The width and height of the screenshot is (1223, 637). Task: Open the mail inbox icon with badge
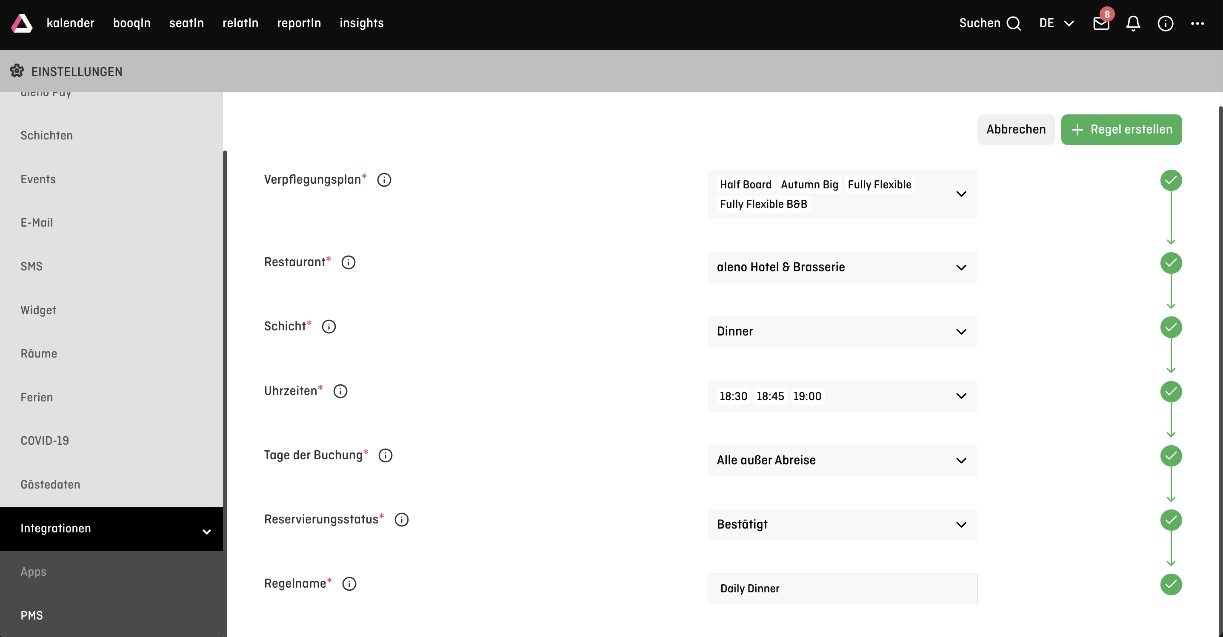[x=1101, y=23]
